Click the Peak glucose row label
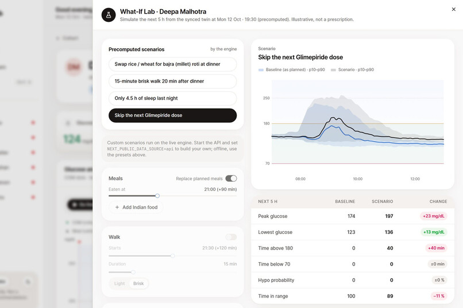The width and height of the screenshot is (463, 308). point(272,216)
